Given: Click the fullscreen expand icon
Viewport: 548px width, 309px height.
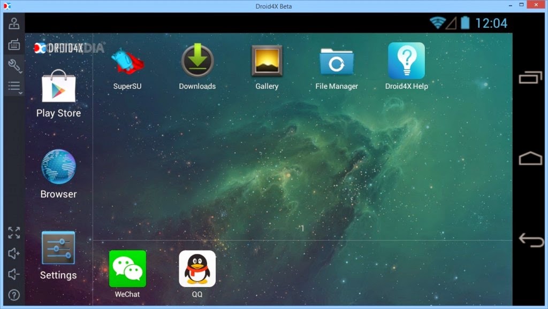Looking at the screenshot, I should click(14, 233).
